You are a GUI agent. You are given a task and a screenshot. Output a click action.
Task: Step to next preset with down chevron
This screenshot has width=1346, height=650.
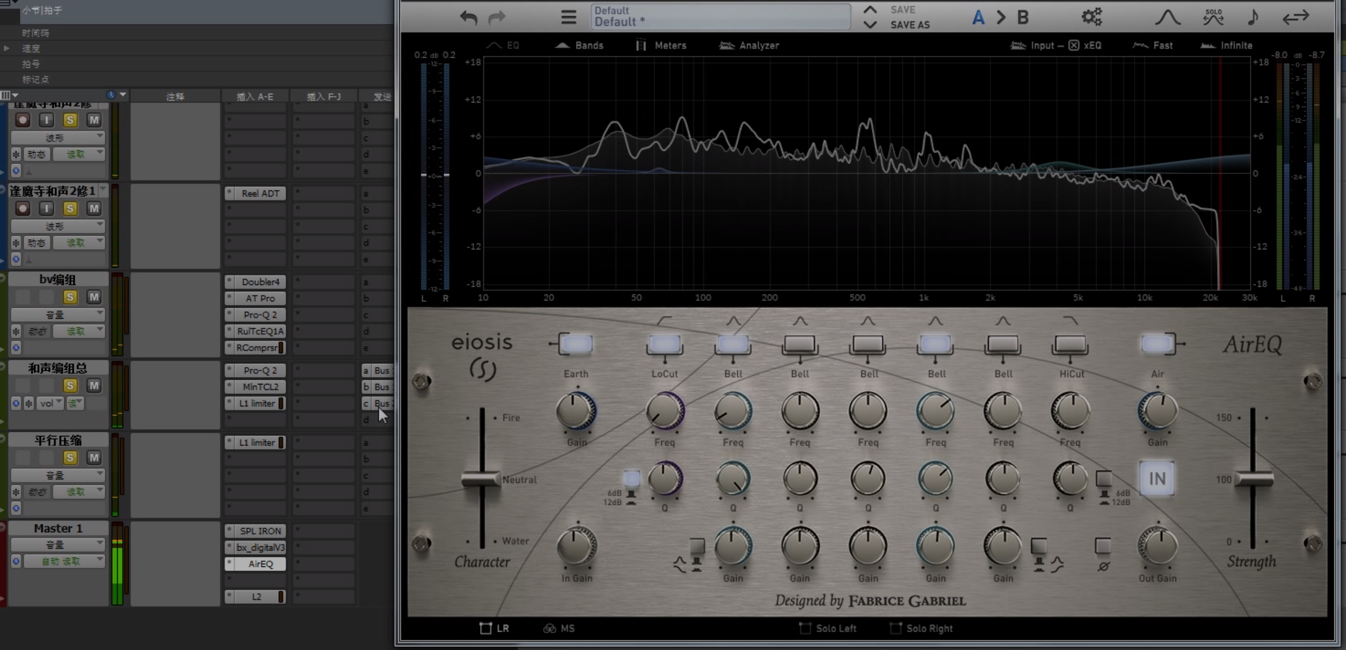pyautogui.click(x=870, y=25)
